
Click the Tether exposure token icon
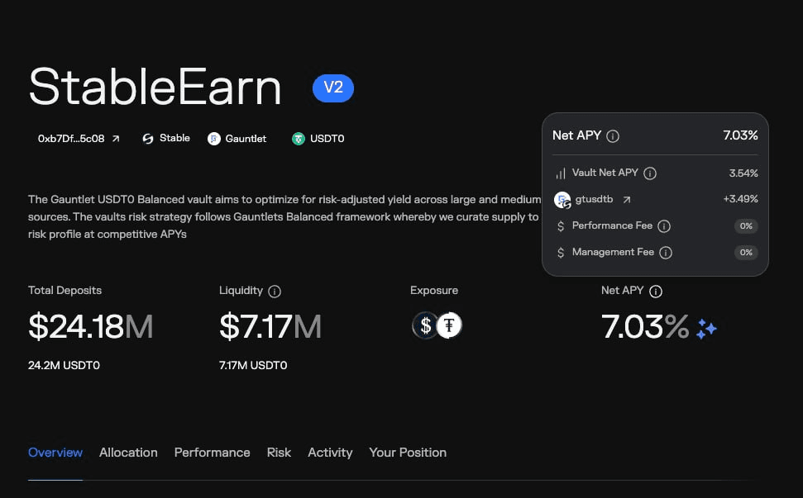(x=449, y=325)
